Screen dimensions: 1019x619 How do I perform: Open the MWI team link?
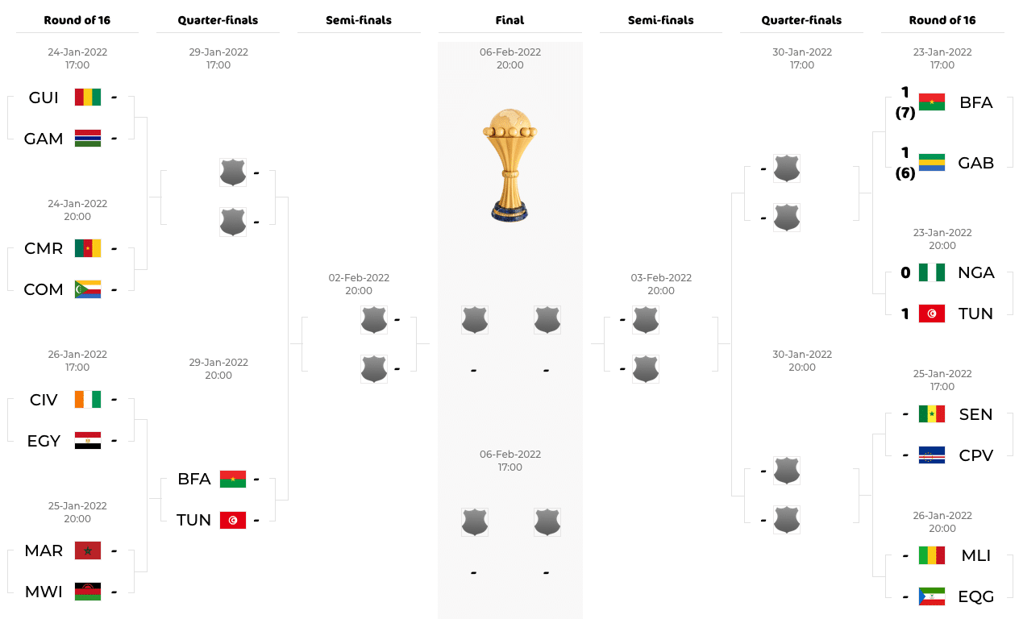tap(44, 592)
